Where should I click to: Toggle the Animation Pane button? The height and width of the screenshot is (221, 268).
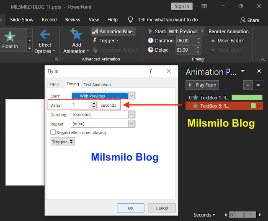(113, 32)
